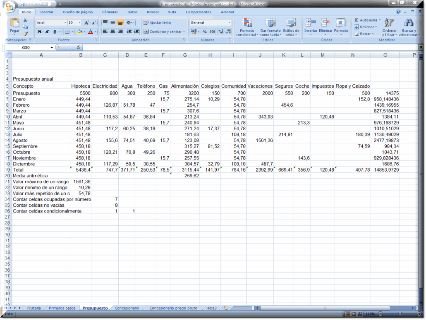Expand the General number format dropdown
This screenshot has height=320, width=426.
click(230, 23)
